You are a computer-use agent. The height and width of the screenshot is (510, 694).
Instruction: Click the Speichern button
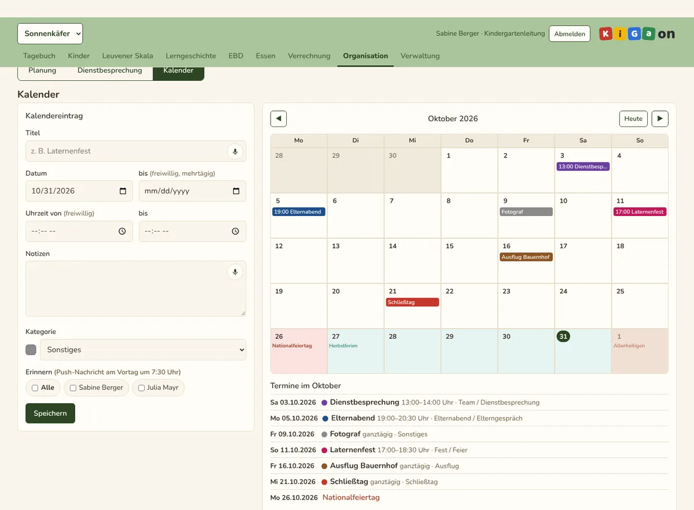pyautogui.click(x=50, y=414)
